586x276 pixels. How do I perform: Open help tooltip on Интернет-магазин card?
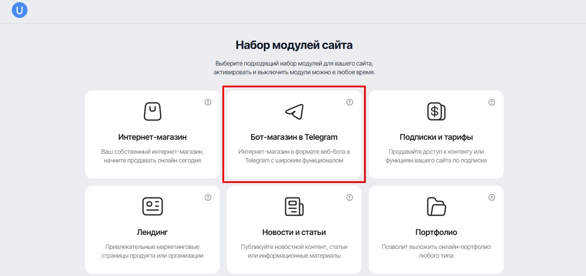(x=208, y=102)
